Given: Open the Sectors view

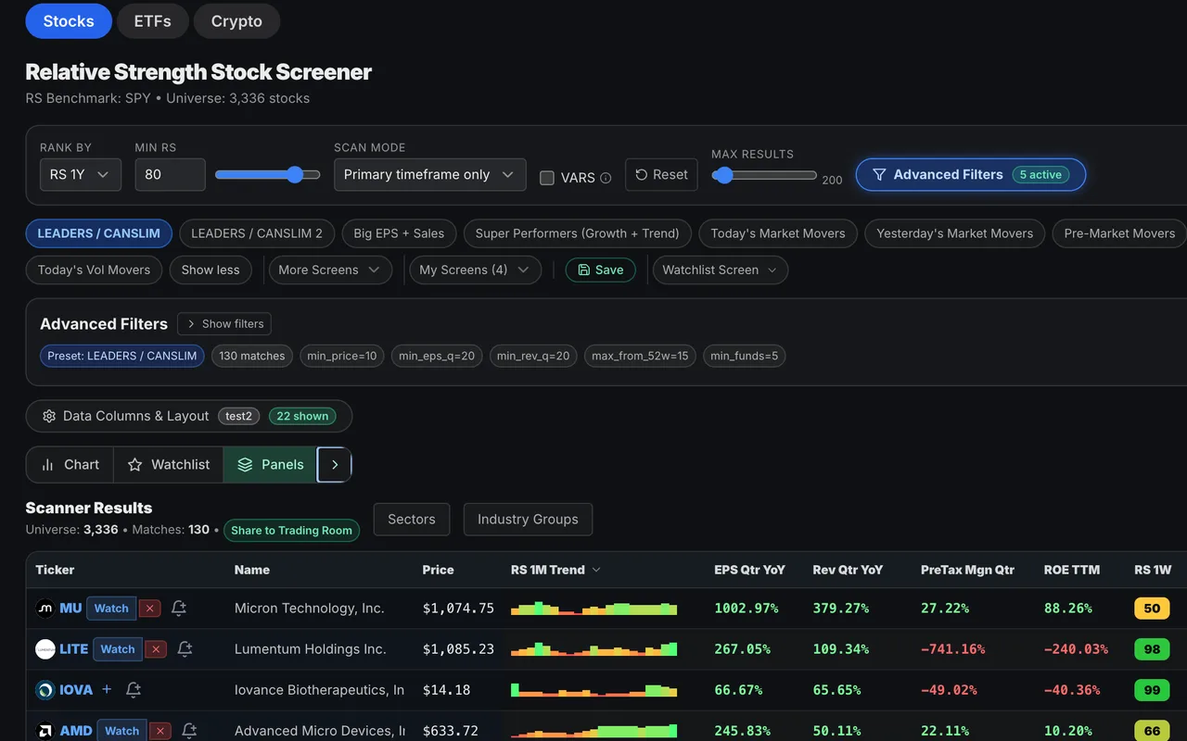Looking at the screenshot, I should click(x=412, y=520).
